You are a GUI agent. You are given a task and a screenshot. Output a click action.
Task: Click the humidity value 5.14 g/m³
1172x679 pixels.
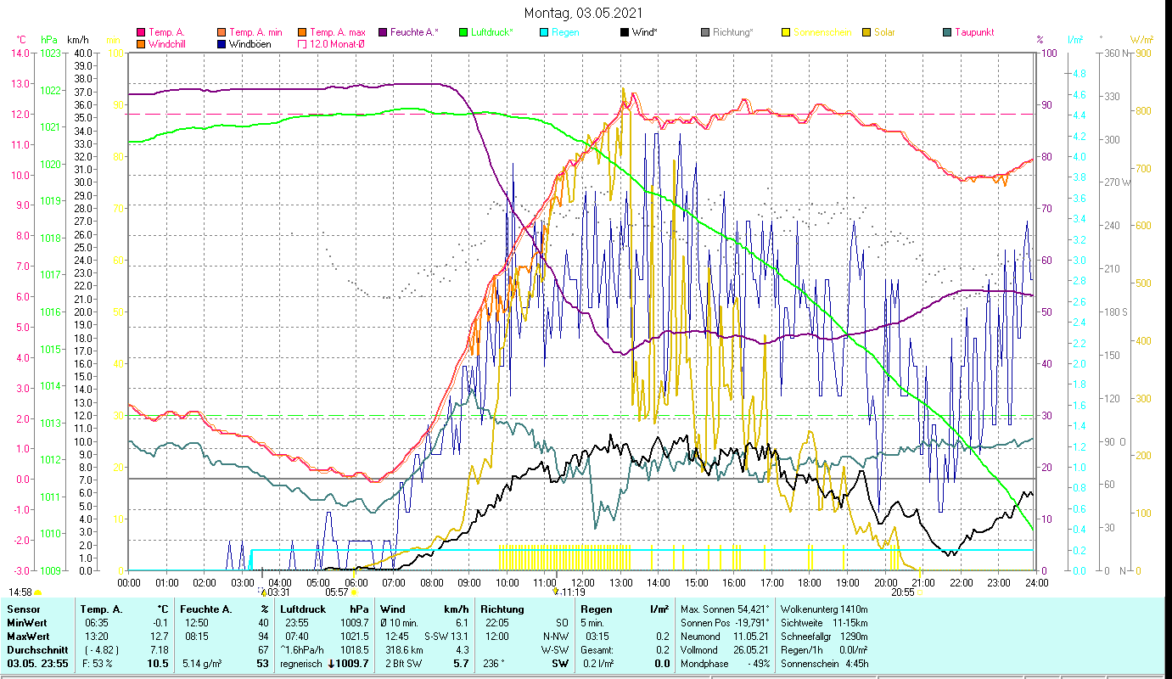coord(204,664)
